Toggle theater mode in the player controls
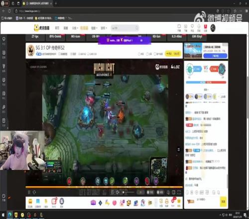Viewport: 249px width, 219px height. (x=174, y=192)
